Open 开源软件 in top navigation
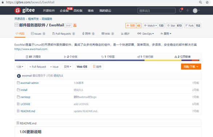The image size is (213, 137). tap(49, 11)
